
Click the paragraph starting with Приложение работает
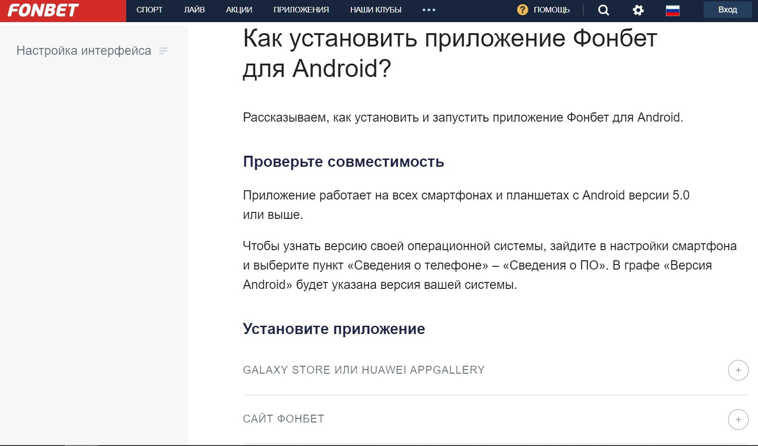[466, 205]
